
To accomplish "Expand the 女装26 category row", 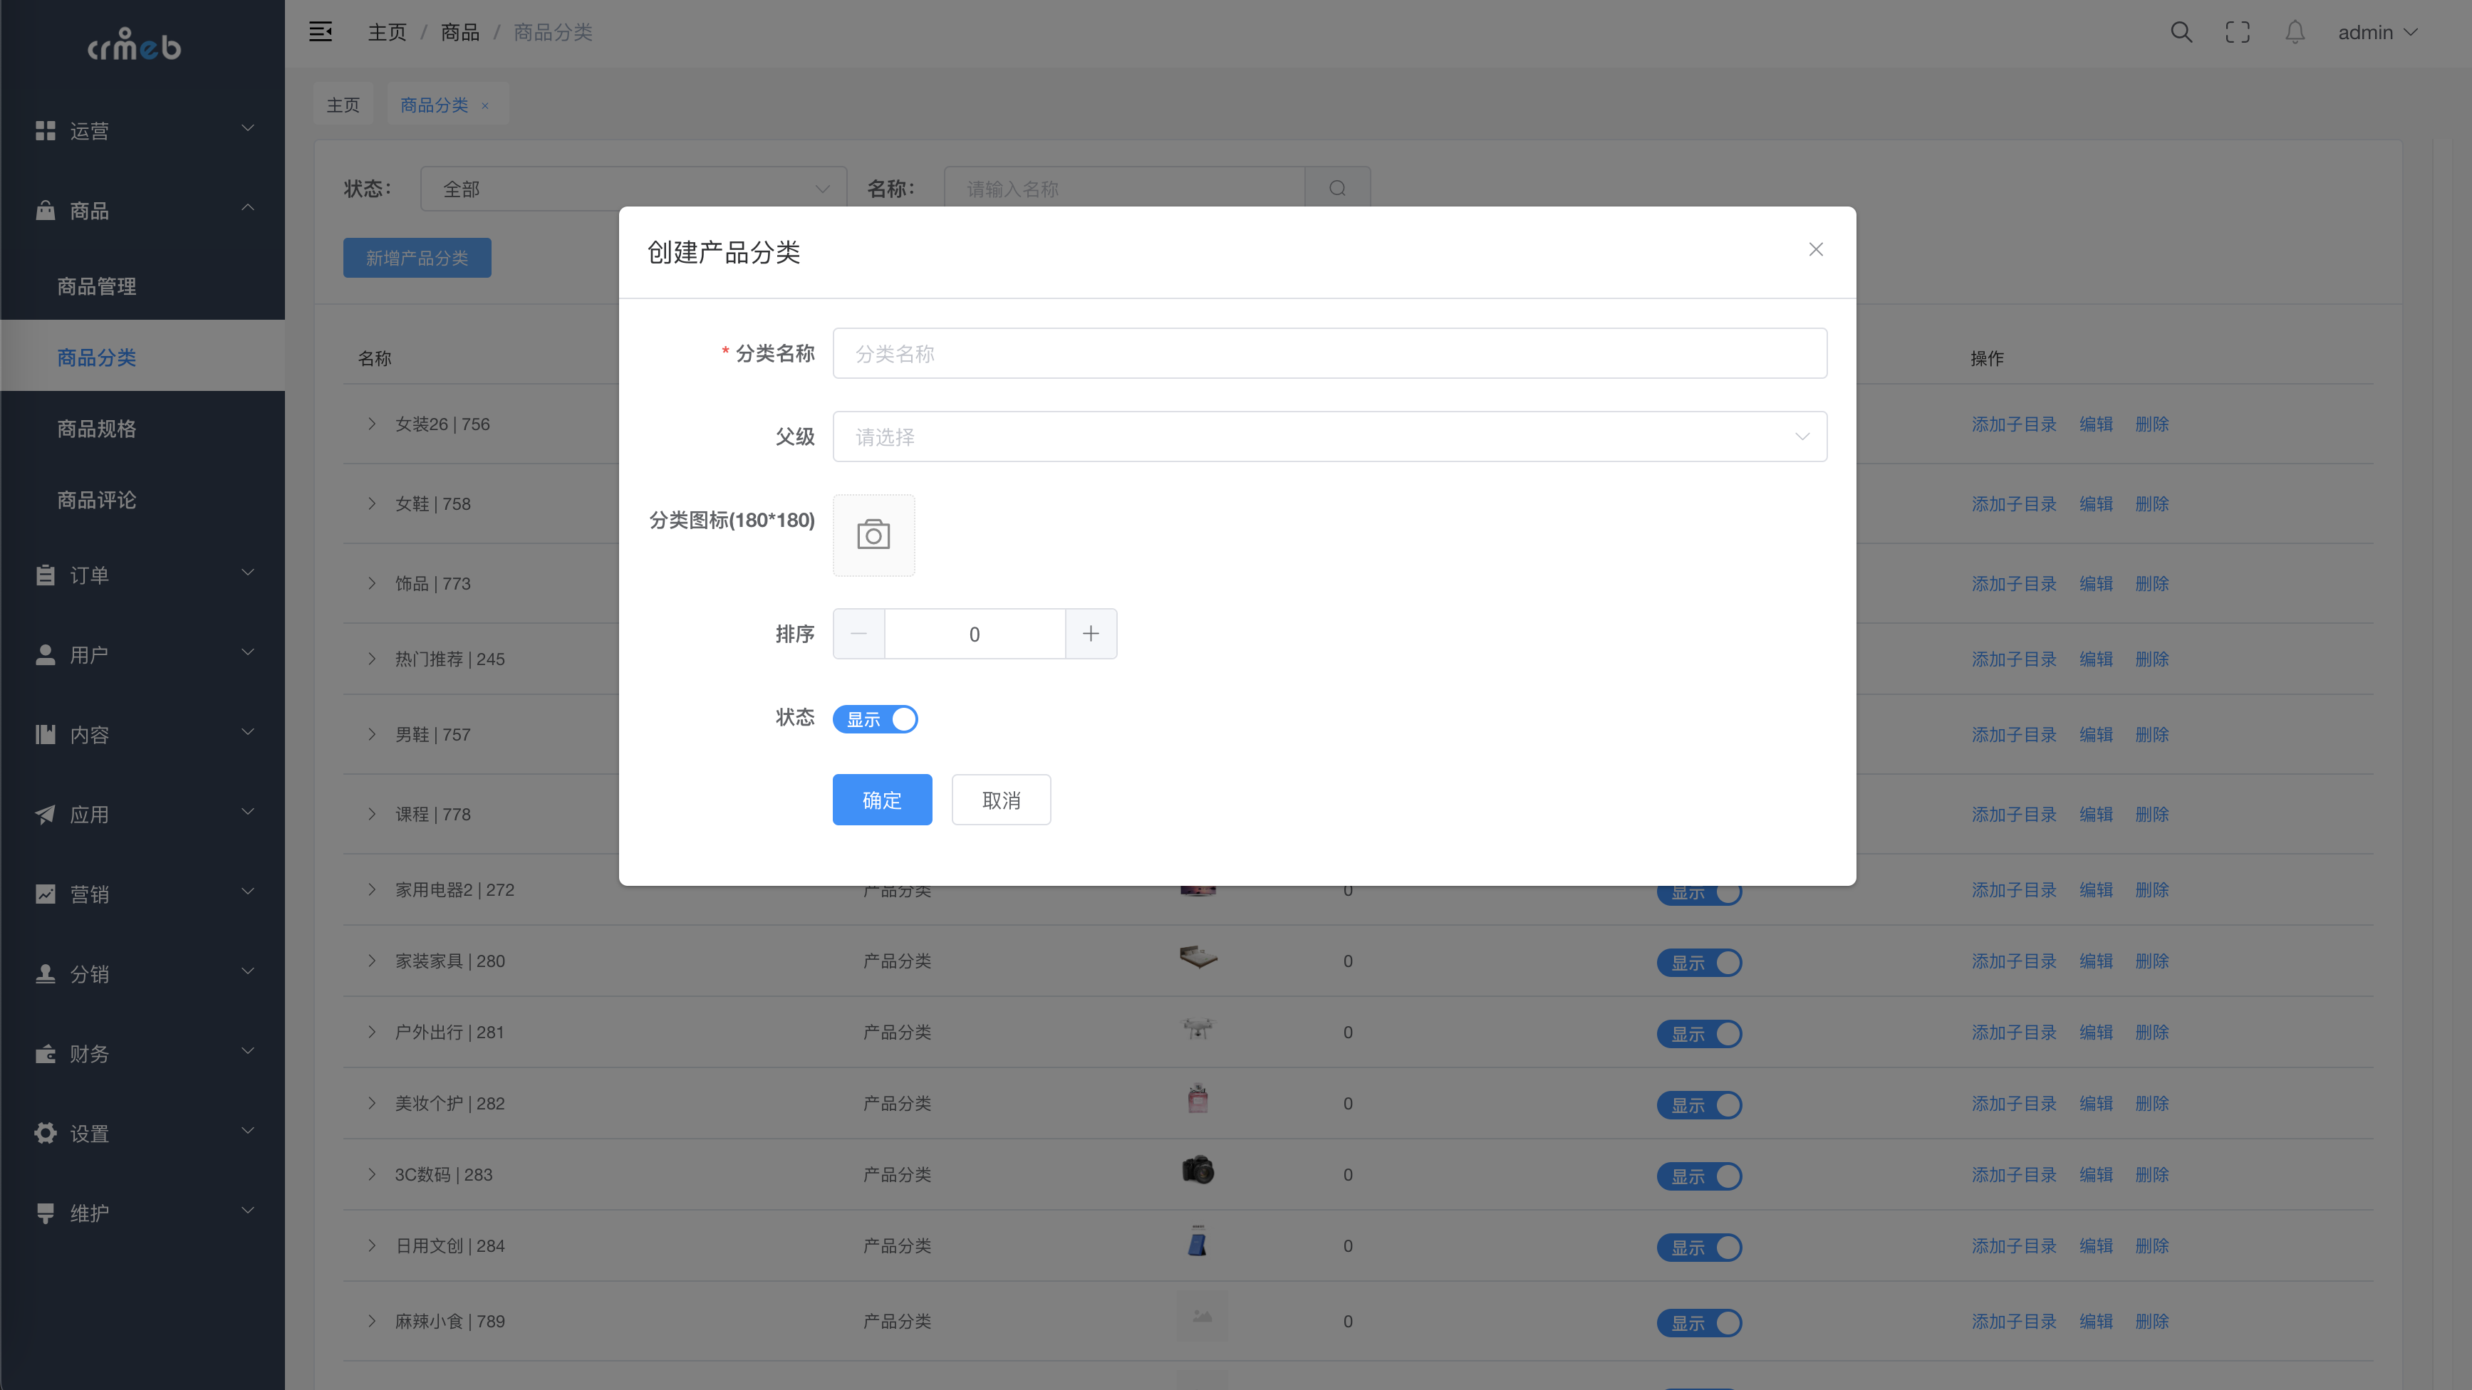I will click(x=373, y=424).
